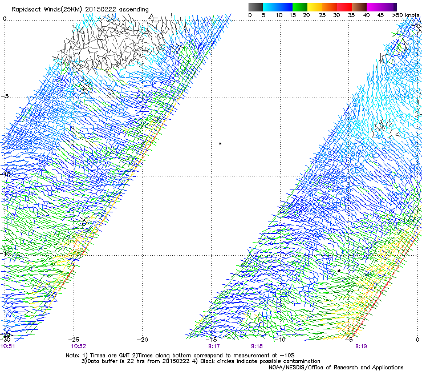Click the '>50 knots' legend label

point(405,15)
